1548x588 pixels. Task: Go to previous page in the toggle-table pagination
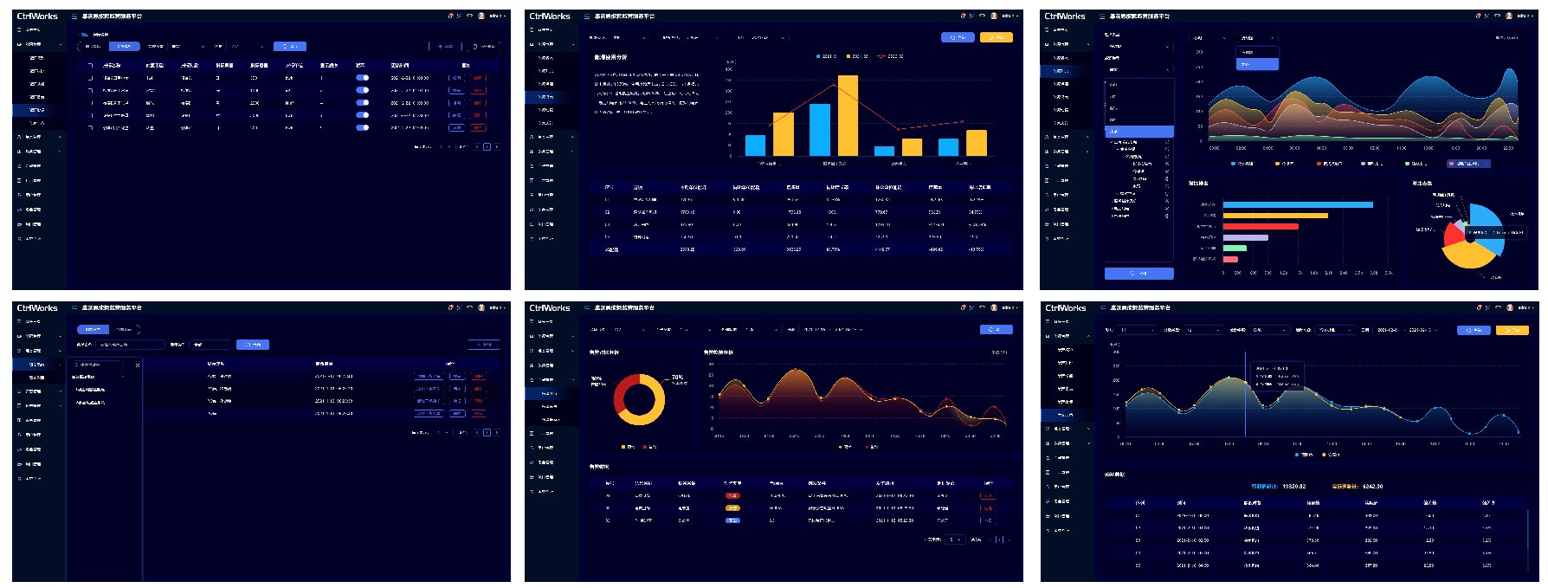click(476, 147)
